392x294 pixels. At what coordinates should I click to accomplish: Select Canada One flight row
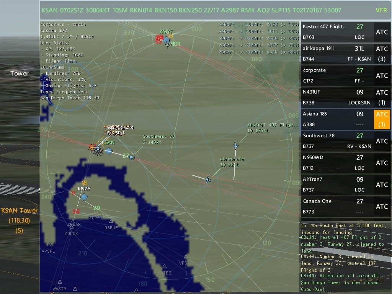pos(337,206)
